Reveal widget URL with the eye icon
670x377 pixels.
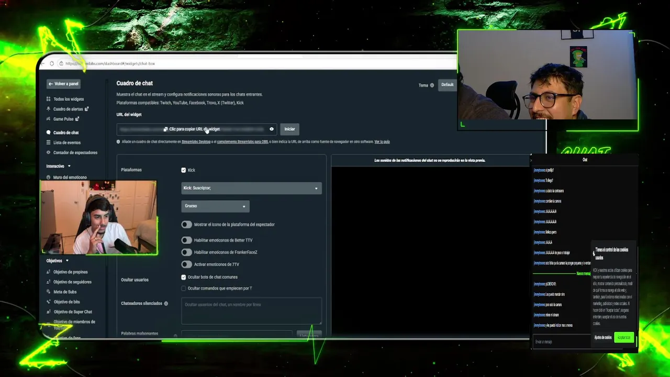click(x=271, y=129)
